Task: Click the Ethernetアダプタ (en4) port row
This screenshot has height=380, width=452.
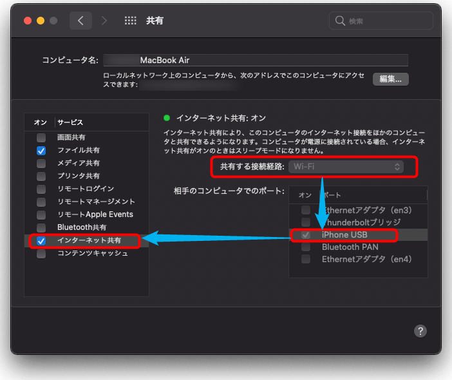Action: pyautogui.click(x=366, y=259)
